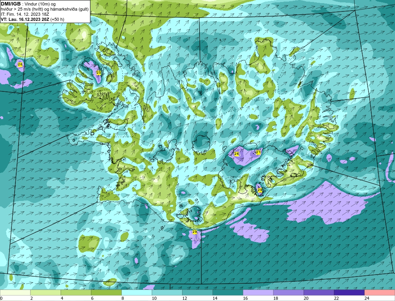Pick the dark teal 14–16 m/s legend swatch

(x=228, y=293)
